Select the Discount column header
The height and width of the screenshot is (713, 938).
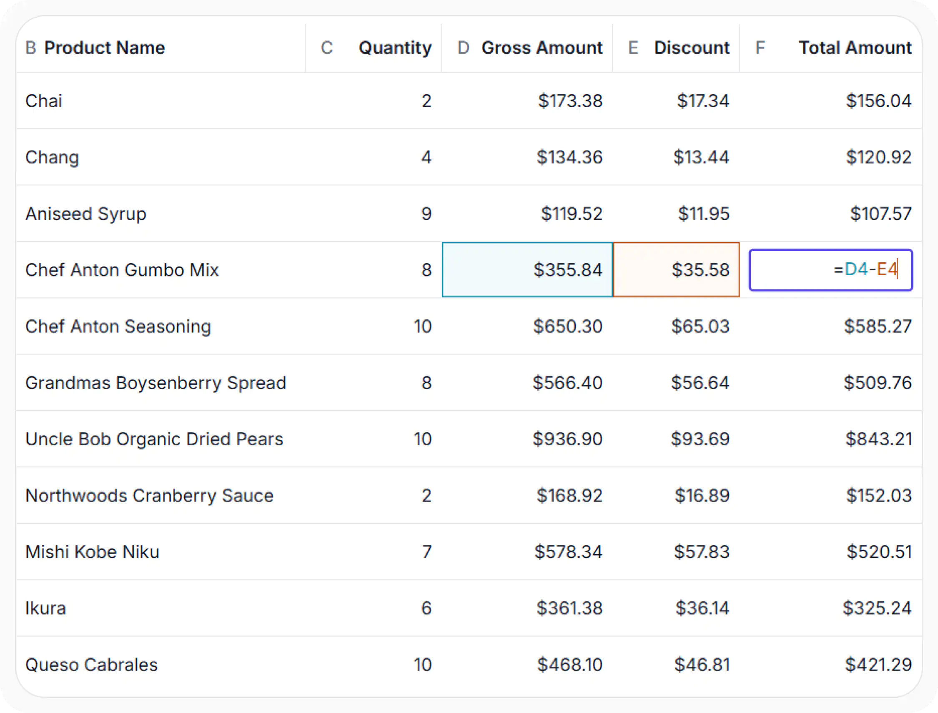[676, 48]
